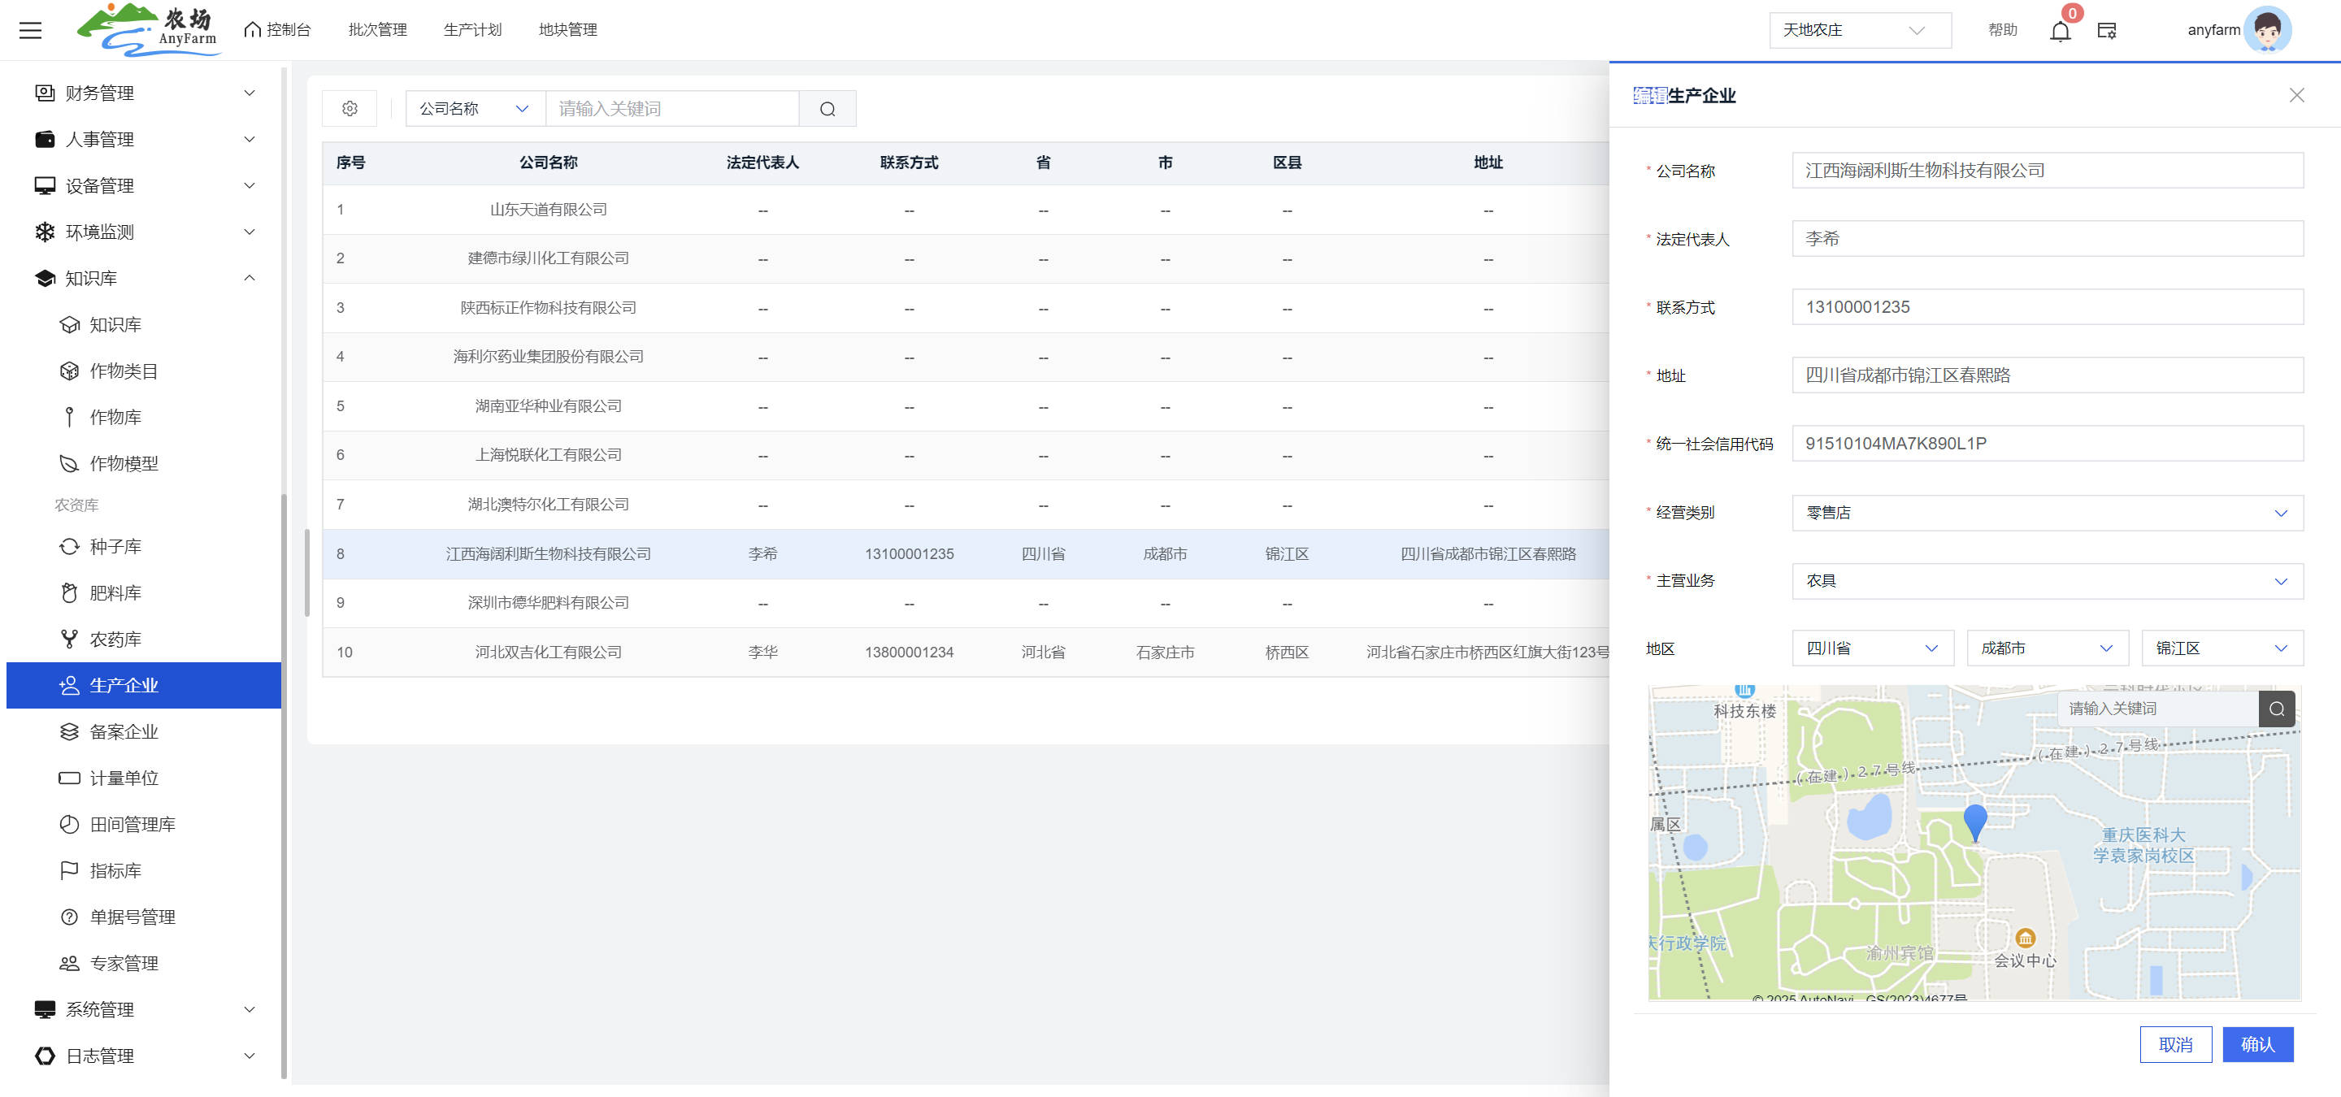Open the 批次管理 top menu
The image size is (2341, 1097).
[377, 30]
